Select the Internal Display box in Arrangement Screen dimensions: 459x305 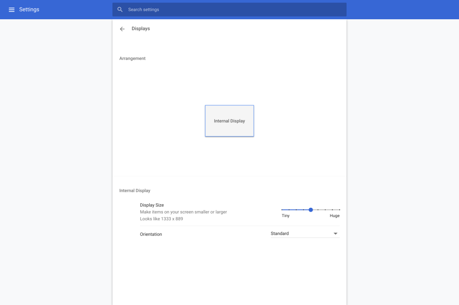point(229,120)
